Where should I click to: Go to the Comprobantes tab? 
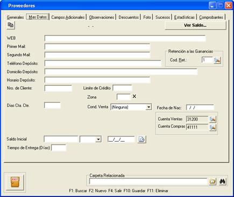211,17
